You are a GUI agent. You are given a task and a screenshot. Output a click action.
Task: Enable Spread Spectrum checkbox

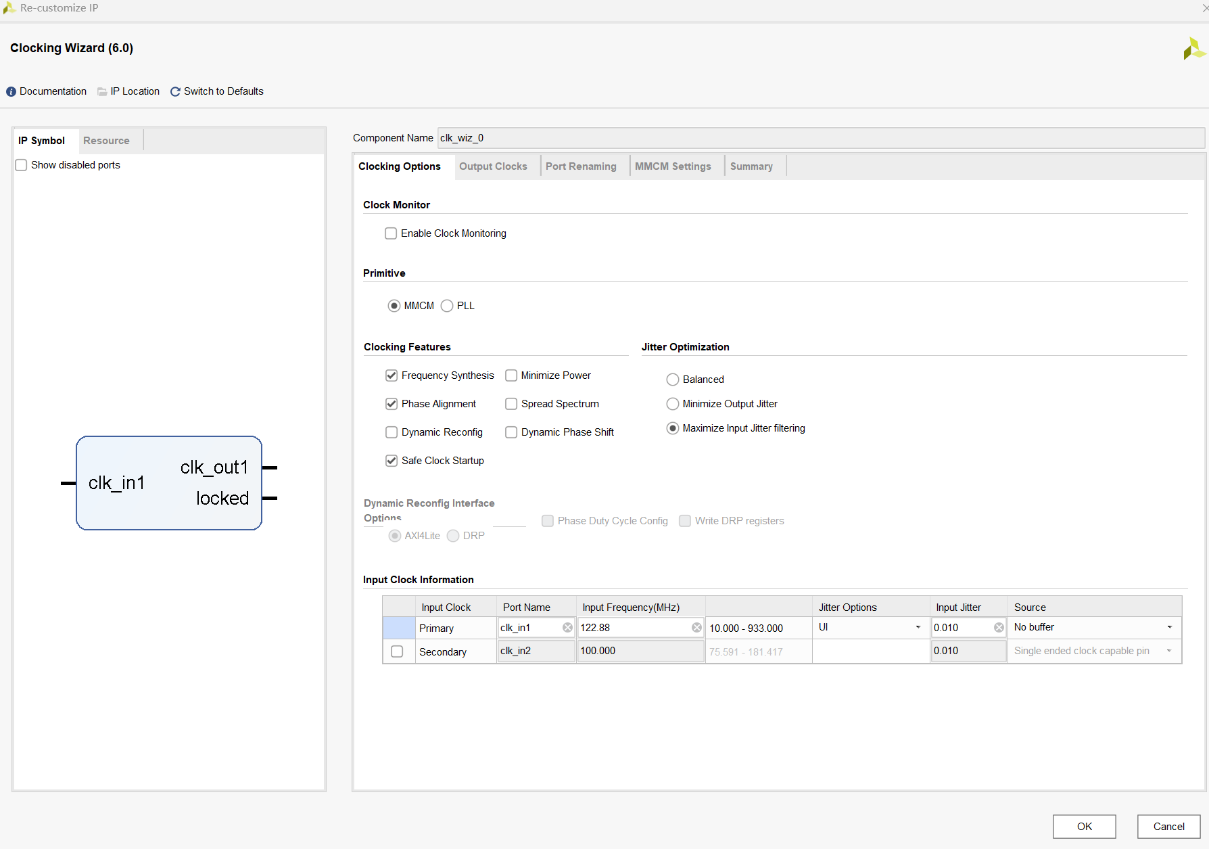pyautogui.click(x=511, y=404)
